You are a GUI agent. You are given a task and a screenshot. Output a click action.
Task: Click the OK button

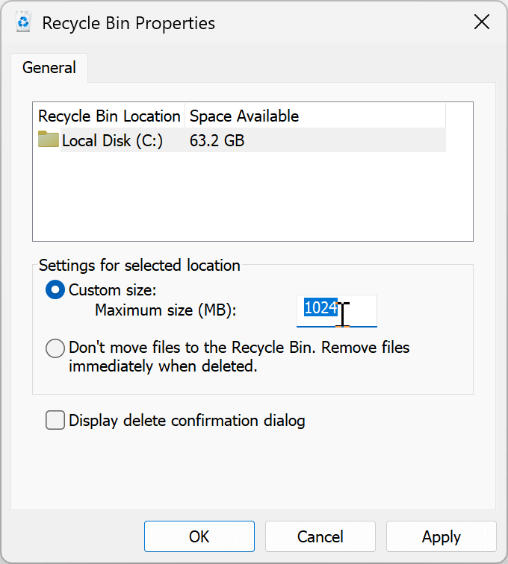point(199,536)
